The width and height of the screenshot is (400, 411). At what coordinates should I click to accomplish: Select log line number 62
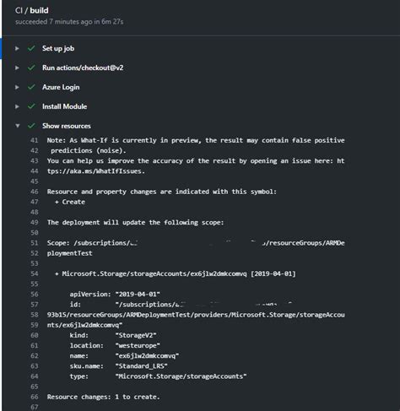pos(35,355)
